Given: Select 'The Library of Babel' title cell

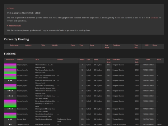Looking at the screenshot, I should coord(46,92).
